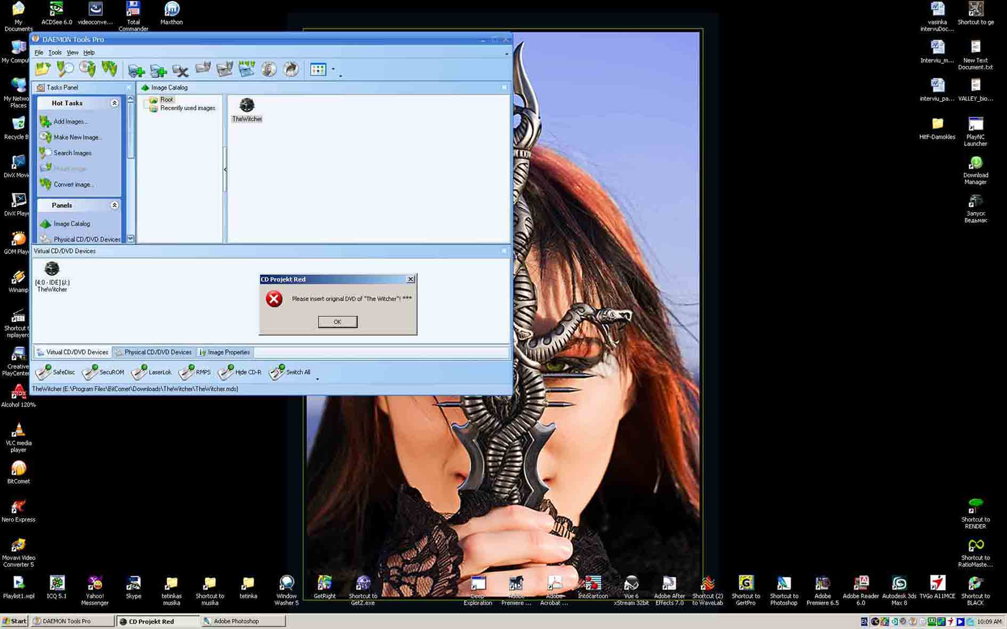Switch to Physical CD/DVD Devices tab

(x=153, y=352)
